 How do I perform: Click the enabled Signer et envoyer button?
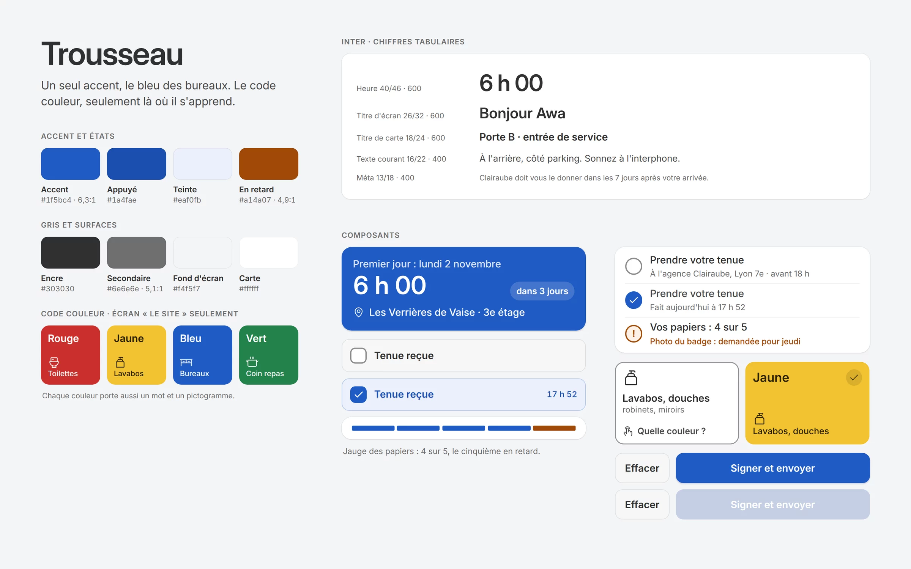772,468
